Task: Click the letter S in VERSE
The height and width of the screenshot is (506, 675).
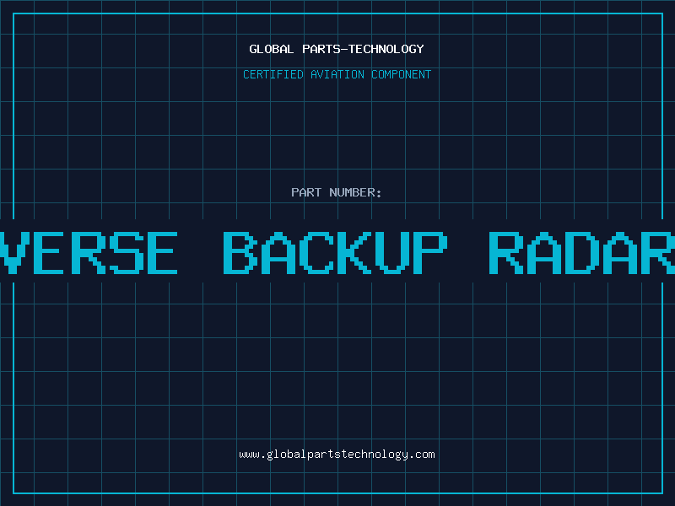Action: click(126, 252)
